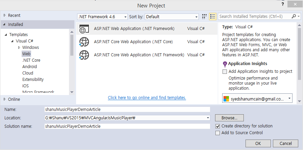303x150 pixels.
Task: Click ASP.NET Core (.NET Core) template icon
Action: coord(84,42)
